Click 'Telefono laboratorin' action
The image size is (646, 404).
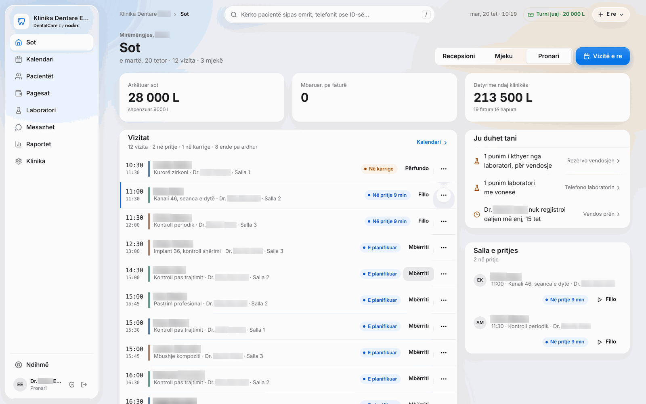tap(592, 187)
